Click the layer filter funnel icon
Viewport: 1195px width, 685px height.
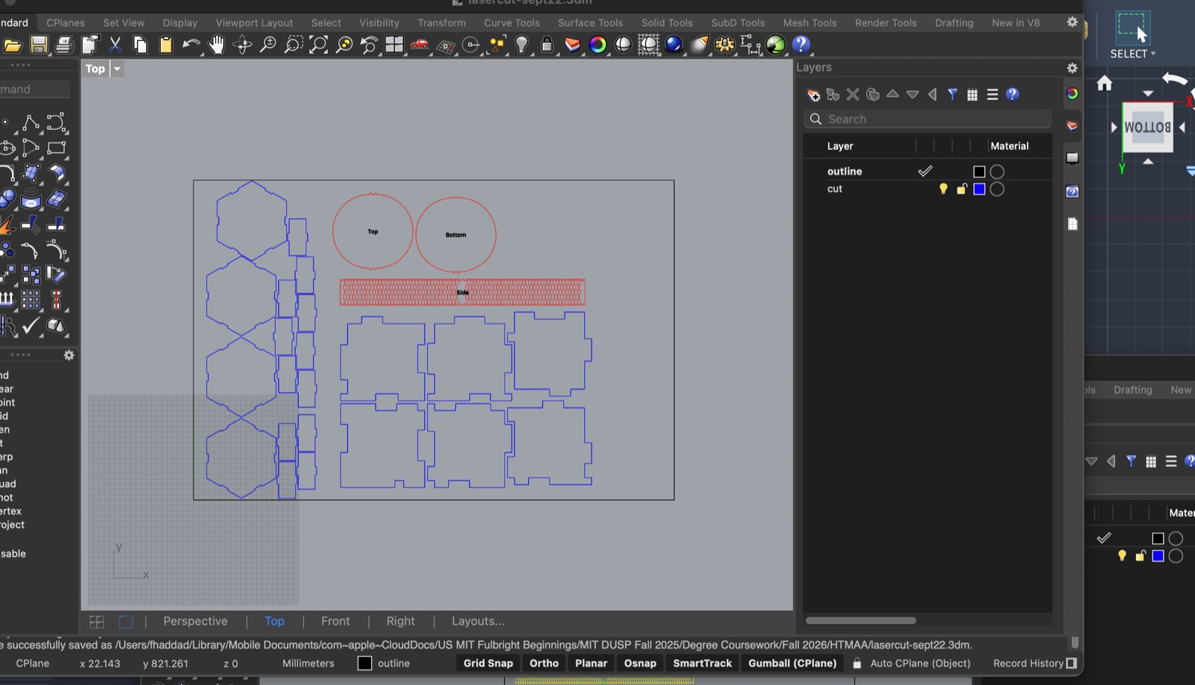(x=952, y=95)
